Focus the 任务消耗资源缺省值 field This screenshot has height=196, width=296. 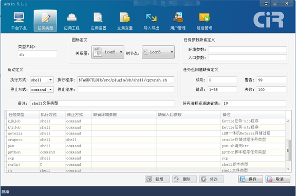254,103
